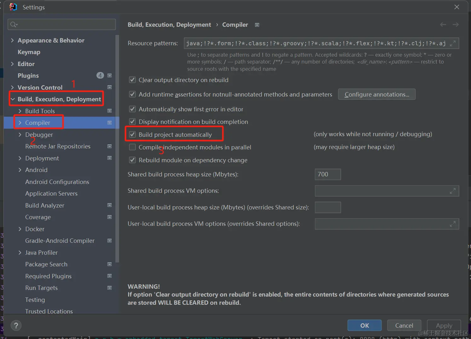Click Shared build process heap size field
This screenshot has width=471, height=339.
tap(328, 175)
